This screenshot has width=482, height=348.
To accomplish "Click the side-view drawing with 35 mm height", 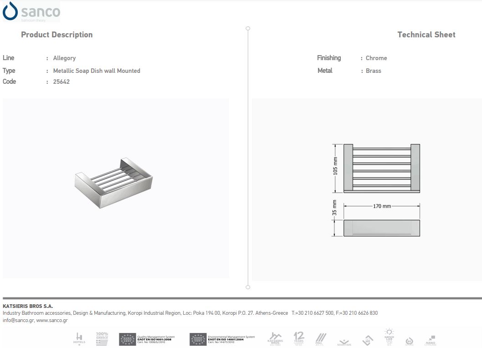I will (x=381, y=228).
